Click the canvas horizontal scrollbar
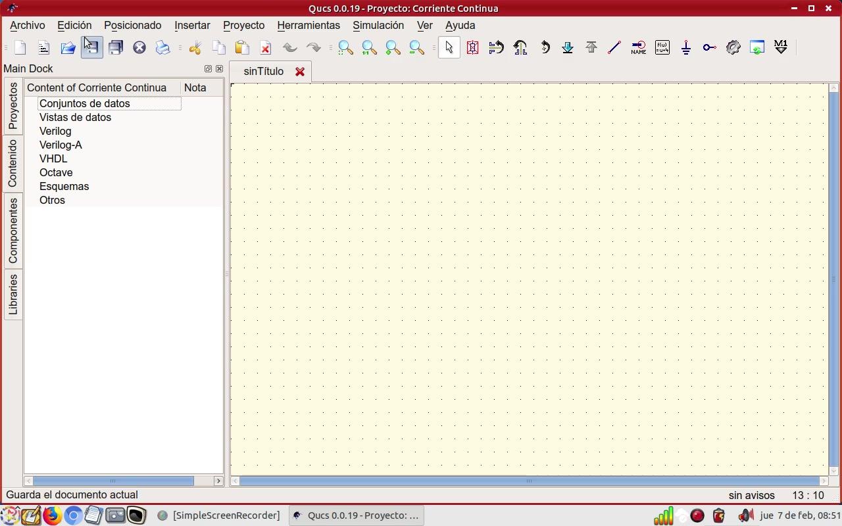This screenshot has width=842, height=526. pyautogui.click(x=529, y=481)
